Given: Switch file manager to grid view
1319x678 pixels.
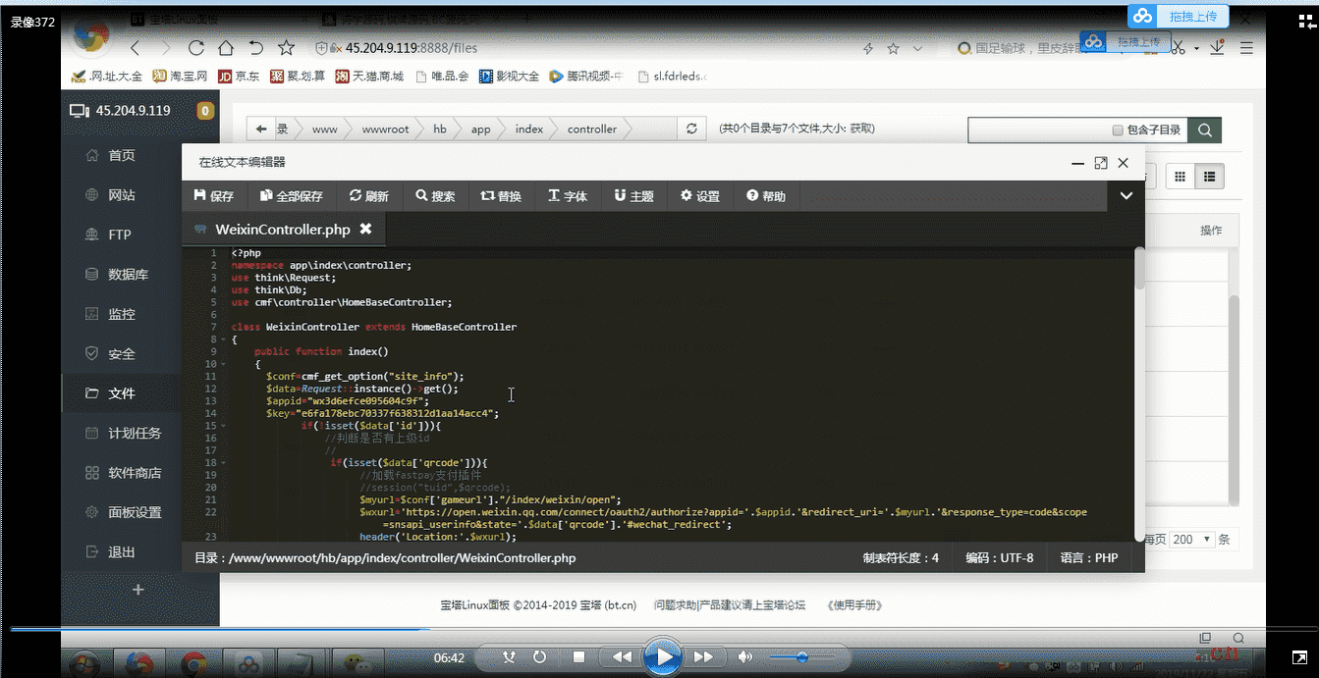Looking at the screenshot, I should [x=1180, y=177].
